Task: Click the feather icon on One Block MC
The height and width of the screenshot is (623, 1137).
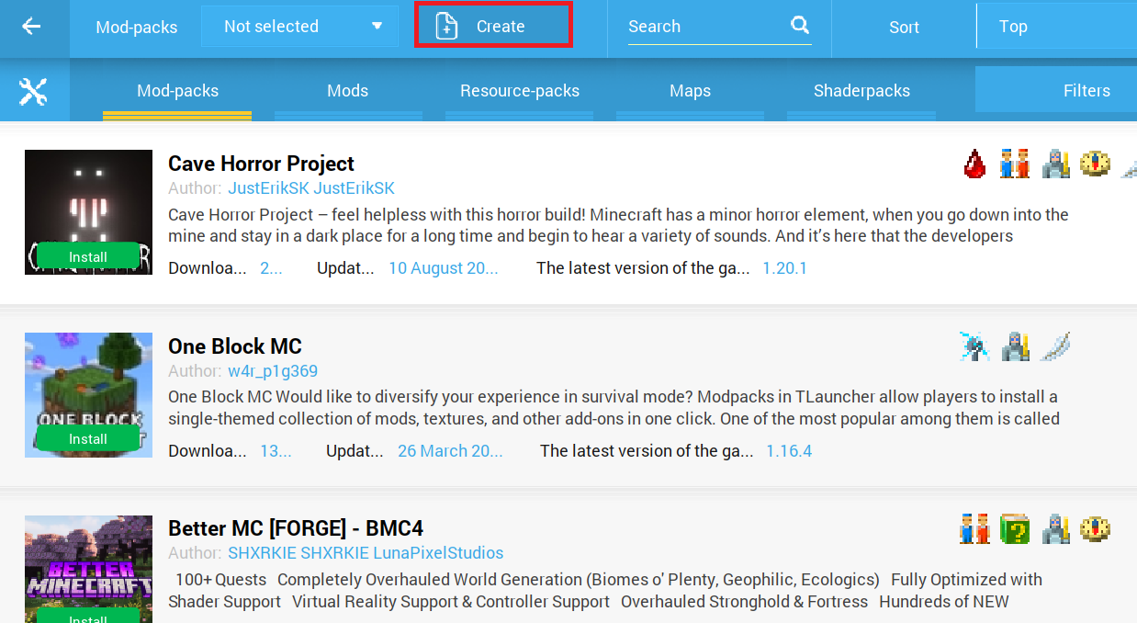Action: coord(1055,346)
